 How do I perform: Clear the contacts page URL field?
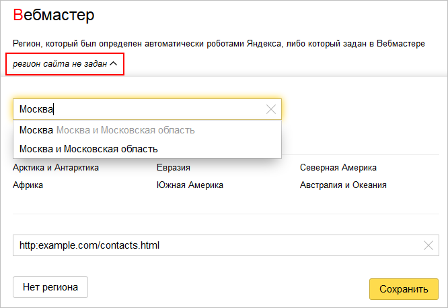click(x=428, y=245)
